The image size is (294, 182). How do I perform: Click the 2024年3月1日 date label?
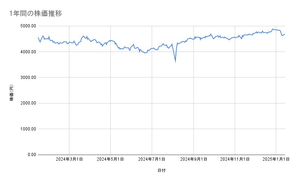click(69, 159)
